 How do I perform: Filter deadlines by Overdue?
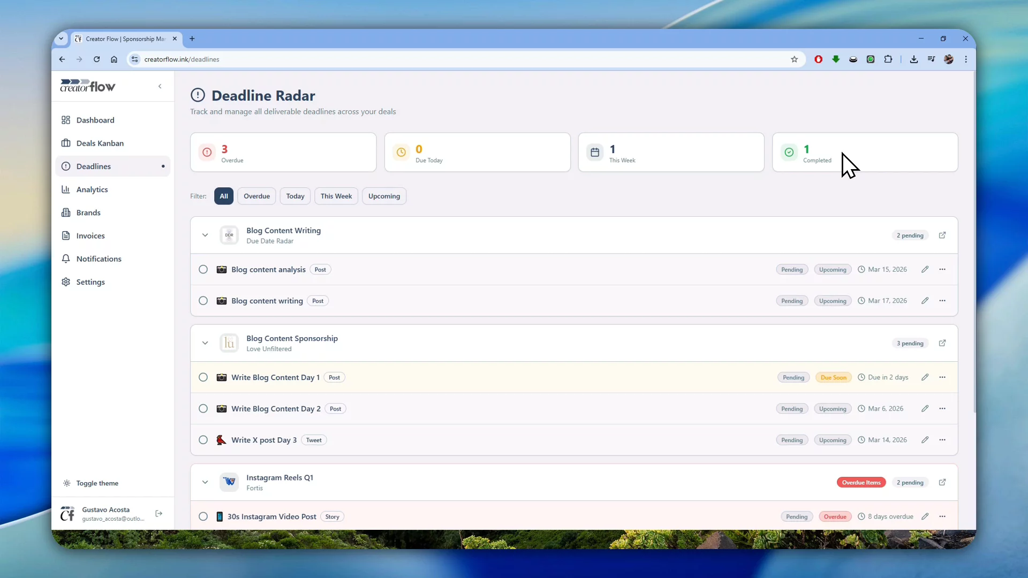(x=256, y=196)
